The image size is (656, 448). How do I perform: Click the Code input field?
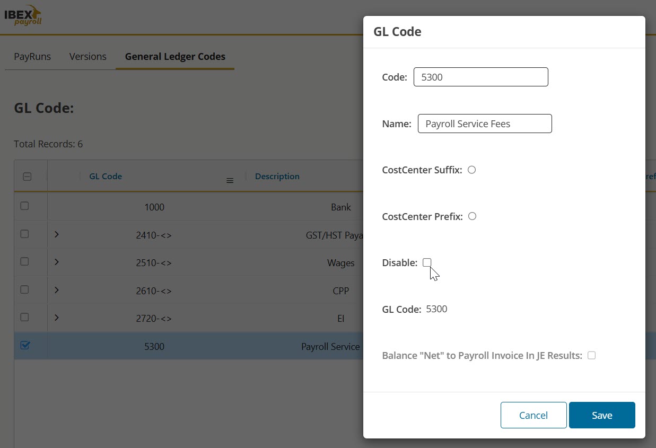coord(480,77)
